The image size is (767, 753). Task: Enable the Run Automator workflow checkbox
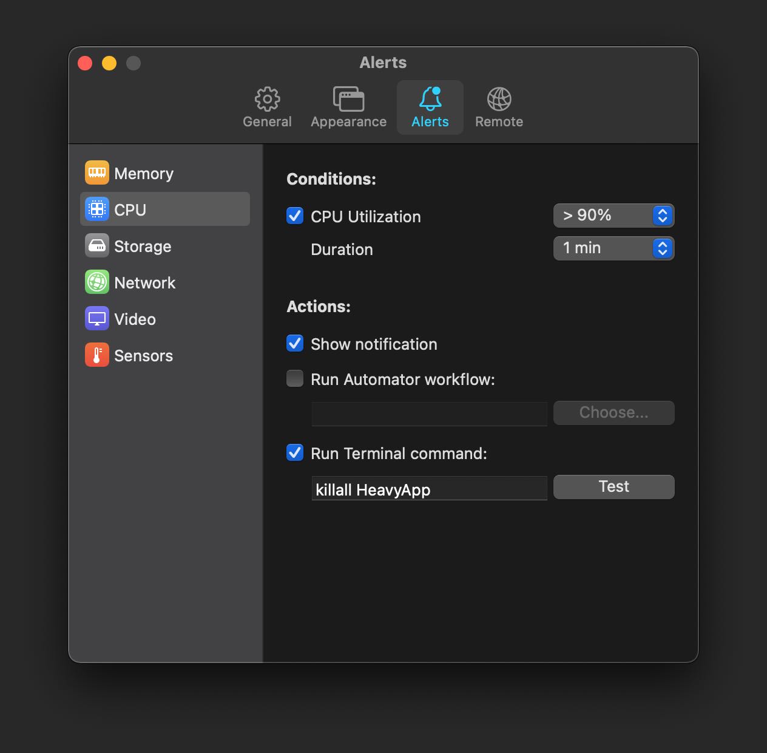point(294,378)
